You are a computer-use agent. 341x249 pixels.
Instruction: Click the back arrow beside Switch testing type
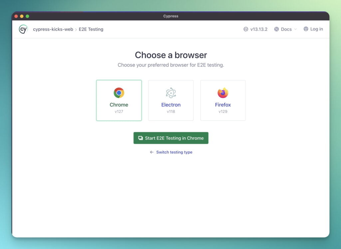(152, 152)
